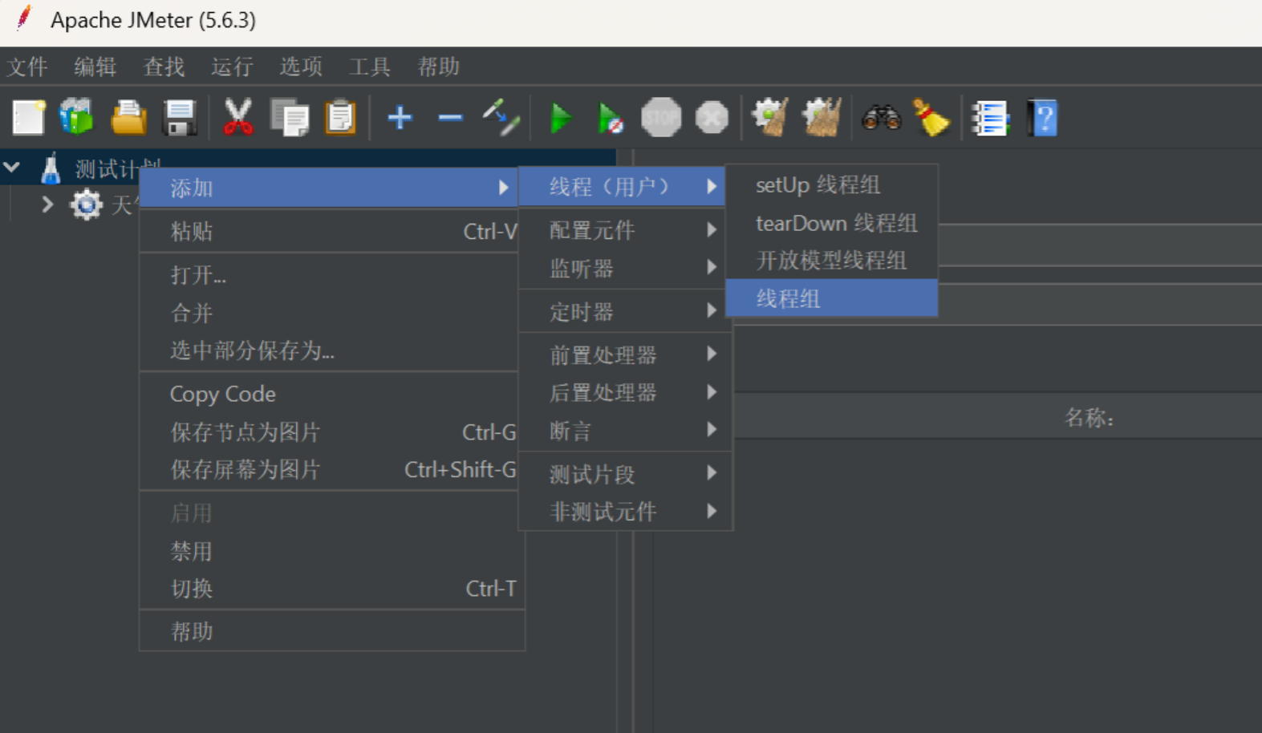Viewport: 1262px width, 733px height.
Task: Collapse the 测试计划 tree node
Action: (12, 168)
